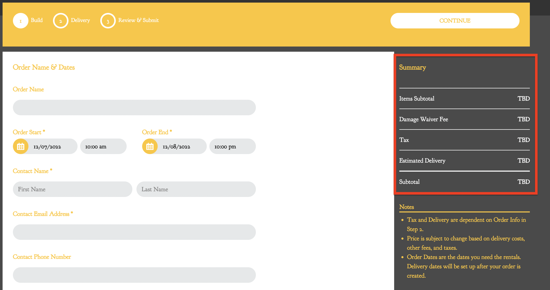Focus the Contact Phone Number input
This screenshot has width=550, height=290.
point(134,275)
